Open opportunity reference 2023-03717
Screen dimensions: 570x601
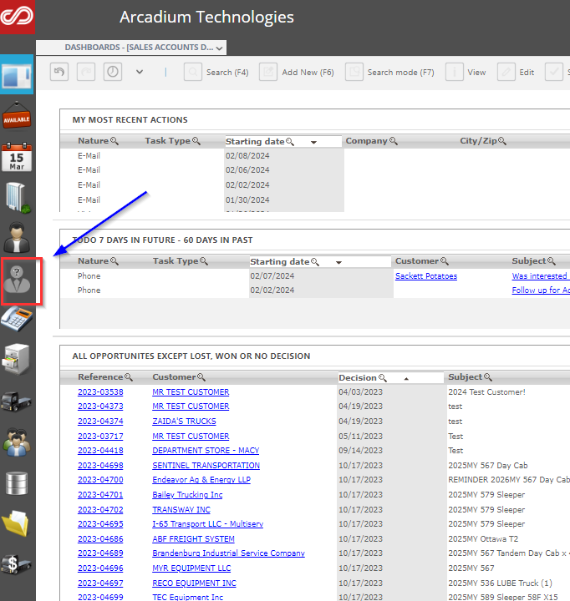pos(100,437)
